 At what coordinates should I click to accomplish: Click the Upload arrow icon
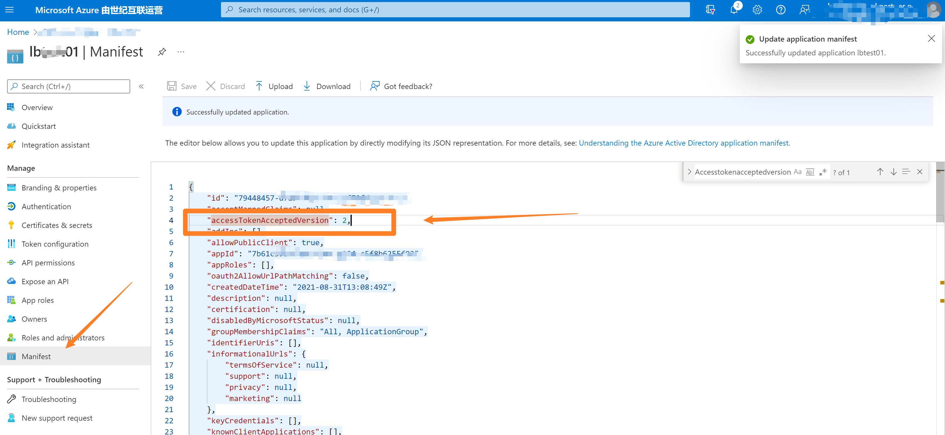259,86
